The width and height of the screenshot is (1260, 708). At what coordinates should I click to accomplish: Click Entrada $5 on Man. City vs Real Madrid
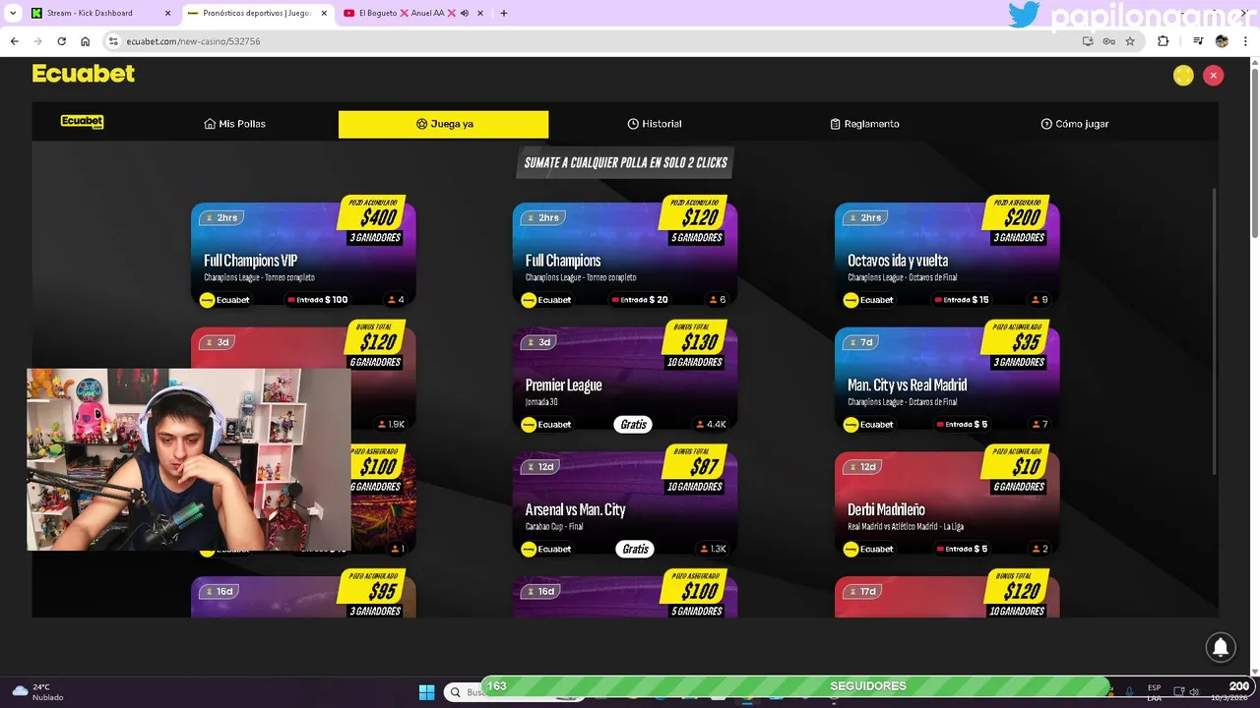(962, 425)
